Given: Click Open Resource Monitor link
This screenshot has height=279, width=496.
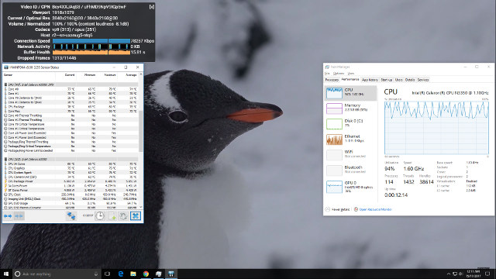Looking at the screenshot, I should [375, 209].
